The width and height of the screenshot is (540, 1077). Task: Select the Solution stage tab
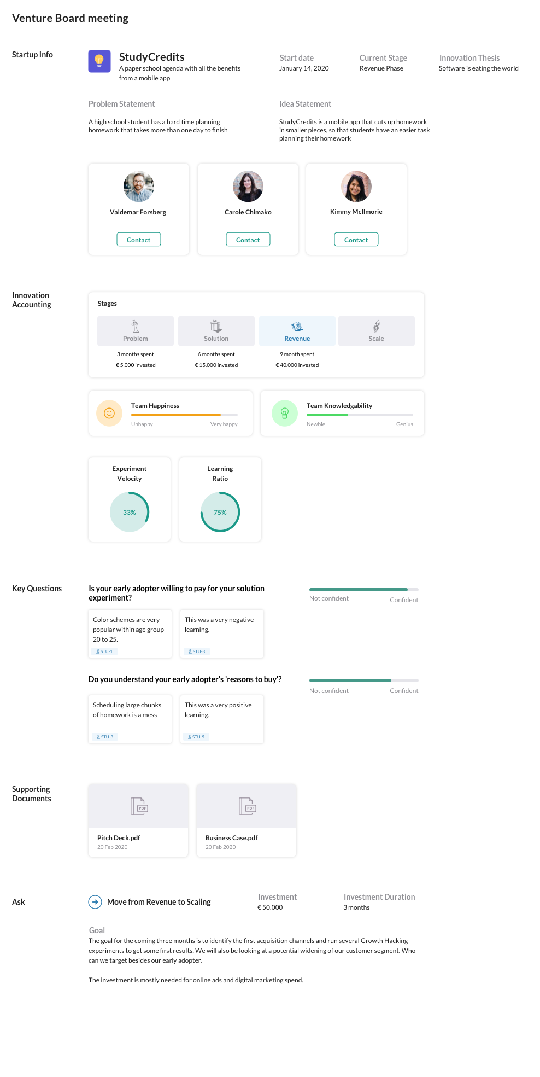(x=216, y=331)
